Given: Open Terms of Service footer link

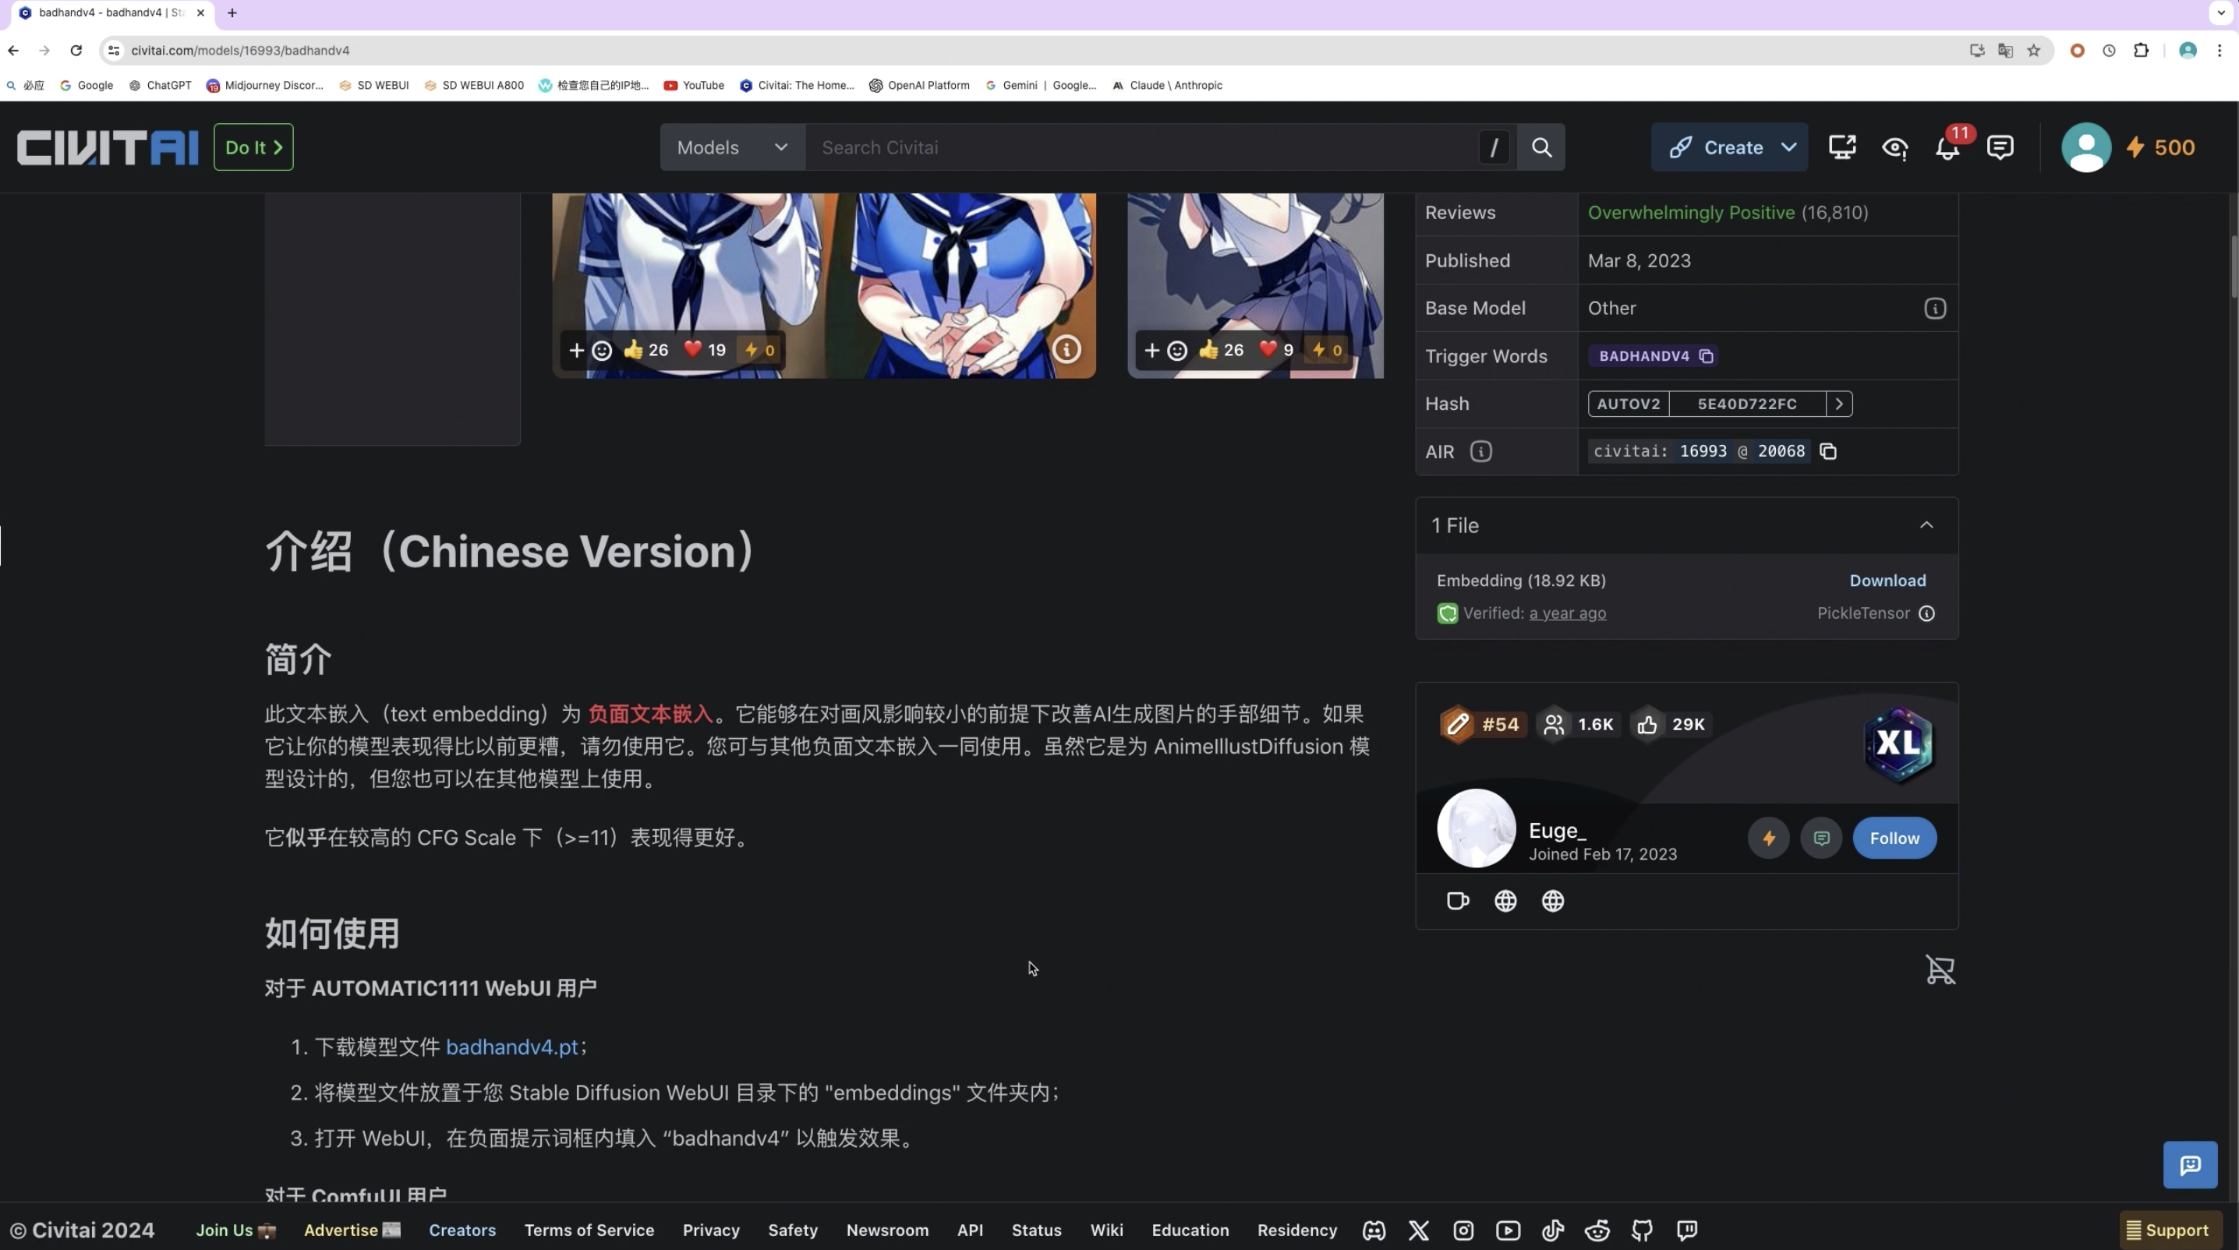Looking at the screenshot, I should click(589, 1230).
